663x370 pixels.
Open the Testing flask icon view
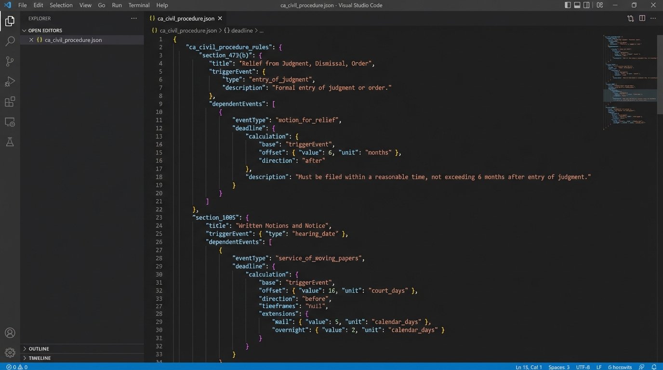pyautogui.click(x=10, y=142)
